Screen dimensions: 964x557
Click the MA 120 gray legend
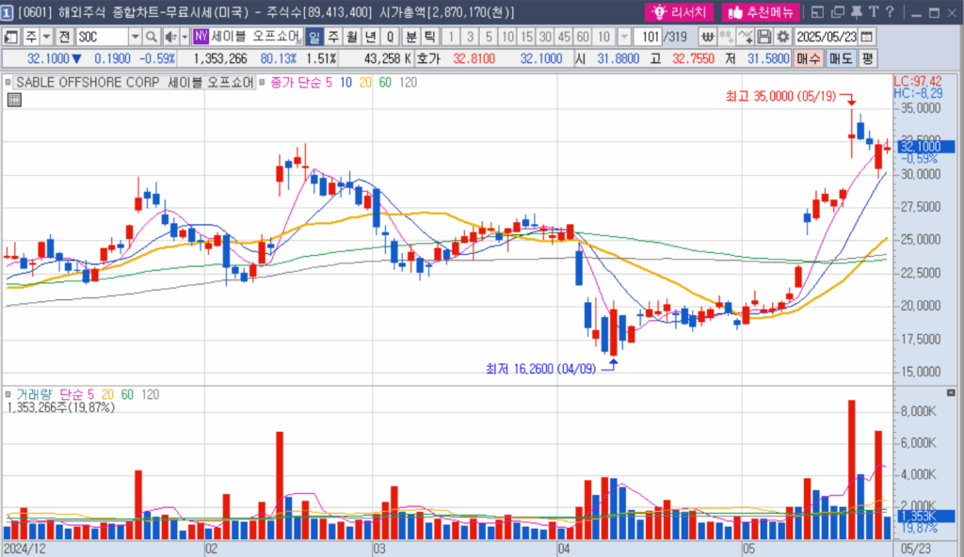[409, 83]
